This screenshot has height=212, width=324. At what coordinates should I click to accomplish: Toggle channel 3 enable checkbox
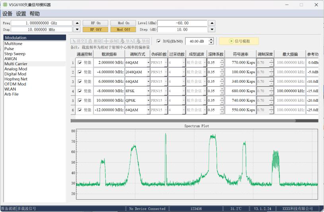click(x=80, y=82)
